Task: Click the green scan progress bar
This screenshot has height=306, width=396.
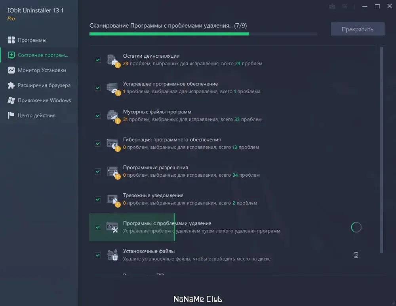Action: pos(169,34)
